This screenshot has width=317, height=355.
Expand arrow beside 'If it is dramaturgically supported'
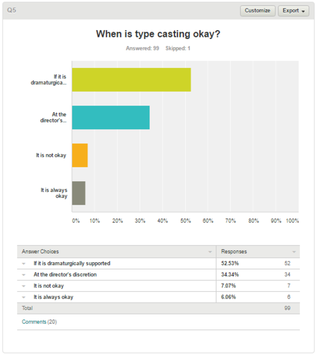pos(24,264)
